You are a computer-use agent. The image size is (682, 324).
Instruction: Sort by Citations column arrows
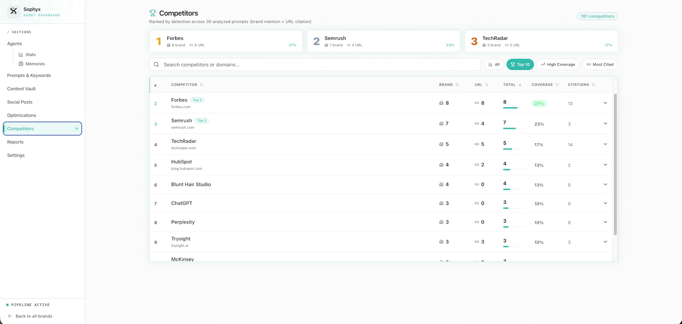(593, 85)
